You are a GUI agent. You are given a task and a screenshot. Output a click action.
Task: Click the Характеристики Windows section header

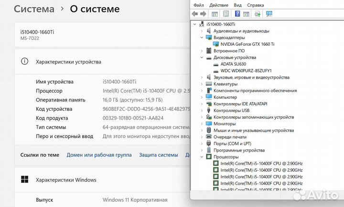coord(66,180)
